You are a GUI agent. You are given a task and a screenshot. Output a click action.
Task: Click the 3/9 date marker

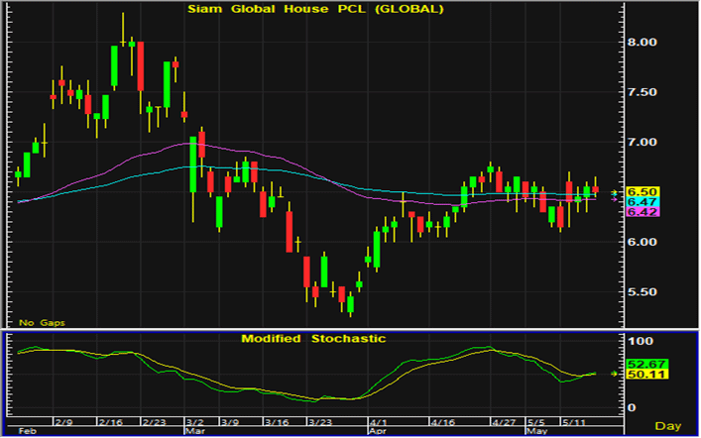(x=230, y=422)
